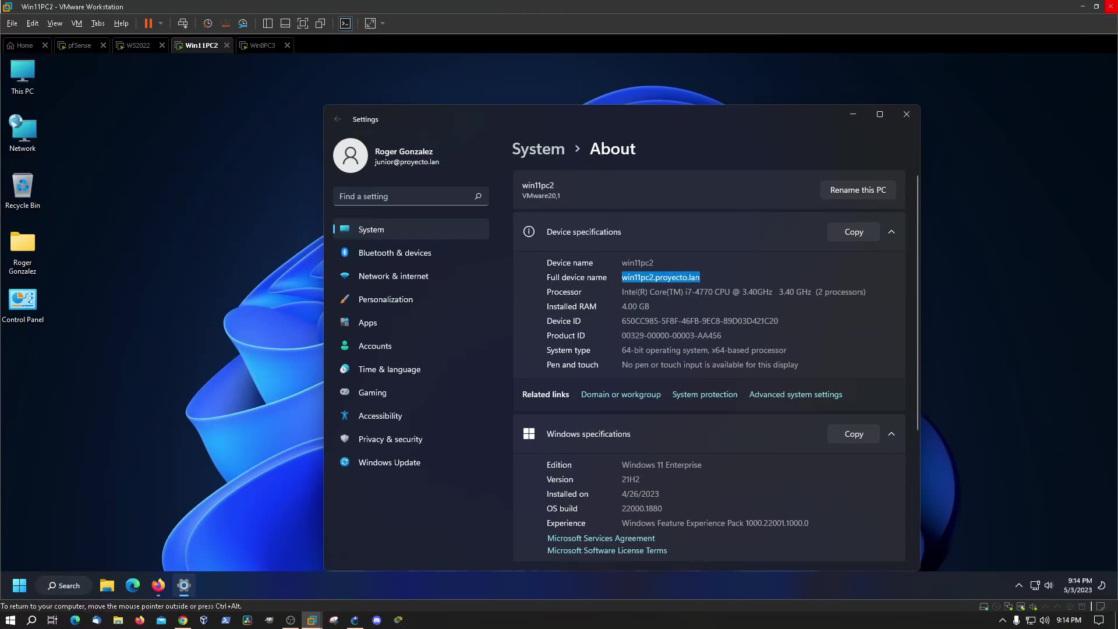Open the VM menu
The height and width of the screenshot is (629, 1118).
click(76, 23)
